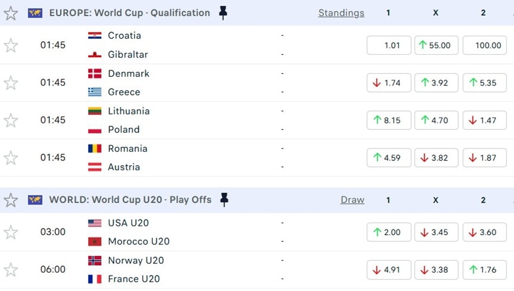Screen dimensions: 514x291
Task: Pin the Europe World Cup Qualification league
Action: [223, 13]
